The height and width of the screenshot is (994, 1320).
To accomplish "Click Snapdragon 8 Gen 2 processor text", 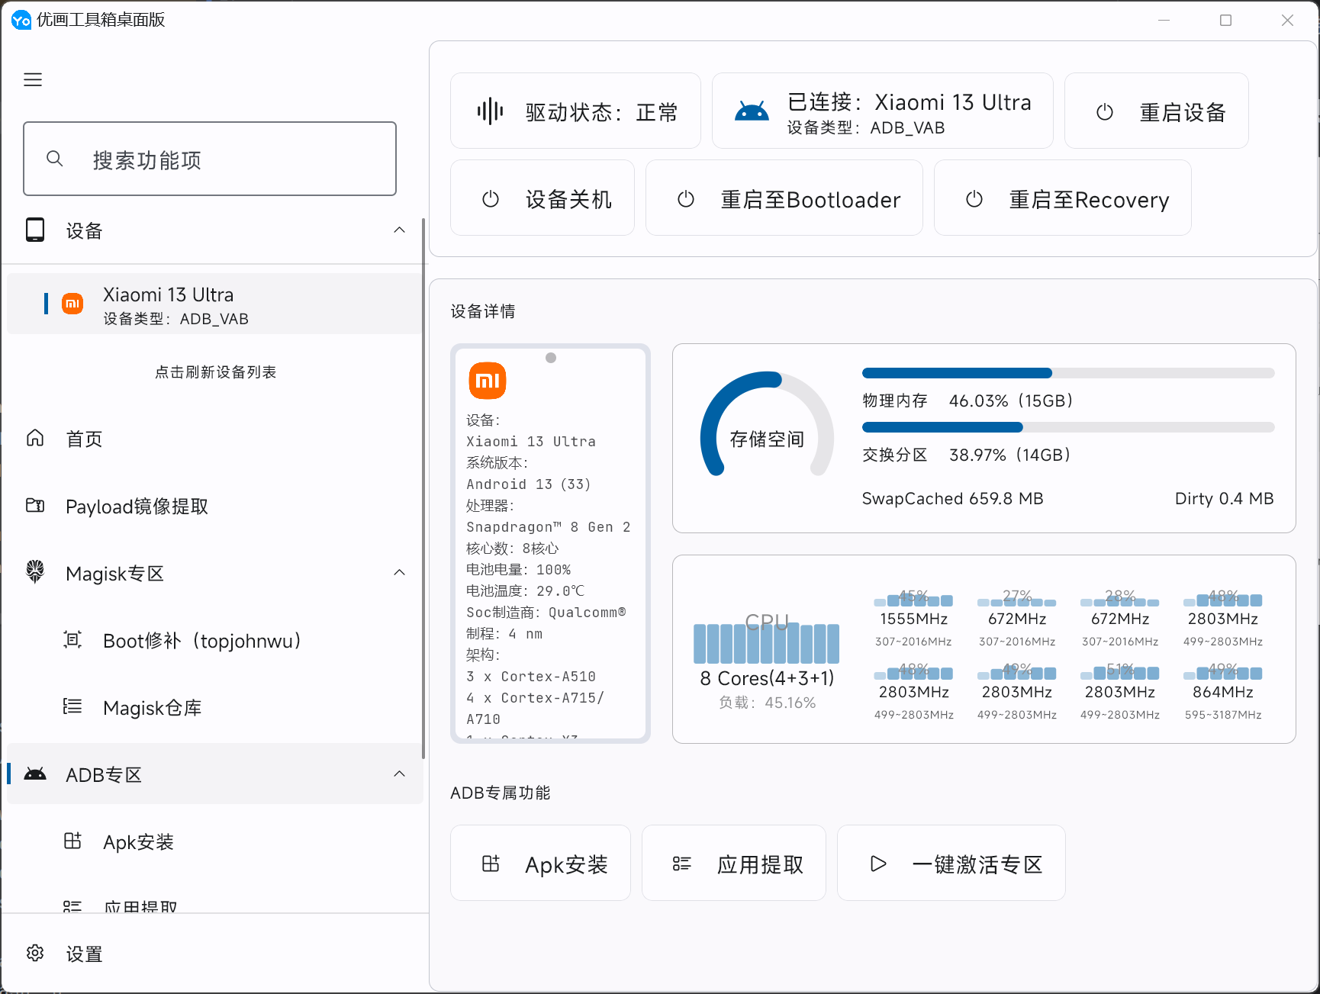I will [x=548, y=527].
